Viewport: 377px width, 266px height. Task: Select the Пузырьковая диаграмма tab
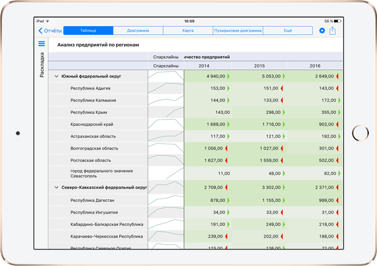pyautogui.click(x=237, y=31)
